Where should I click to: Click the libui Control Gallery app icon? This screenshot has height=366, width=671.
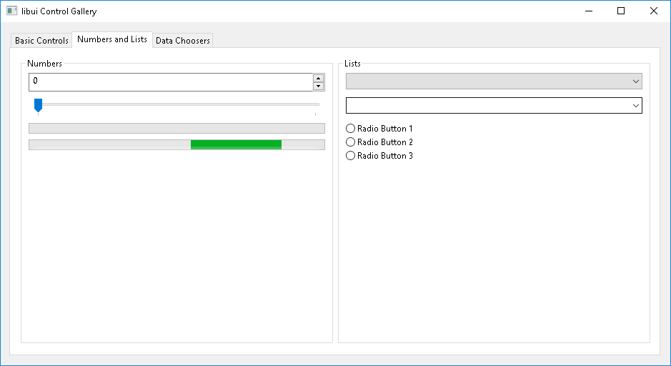[x=12, y=11]
